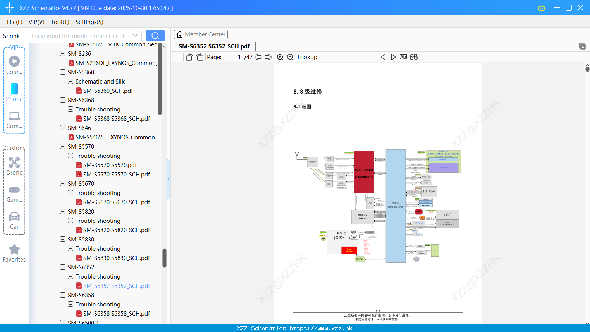Click the Shrink button
This screenshot has width=590, height=332.
click(11, 36)
